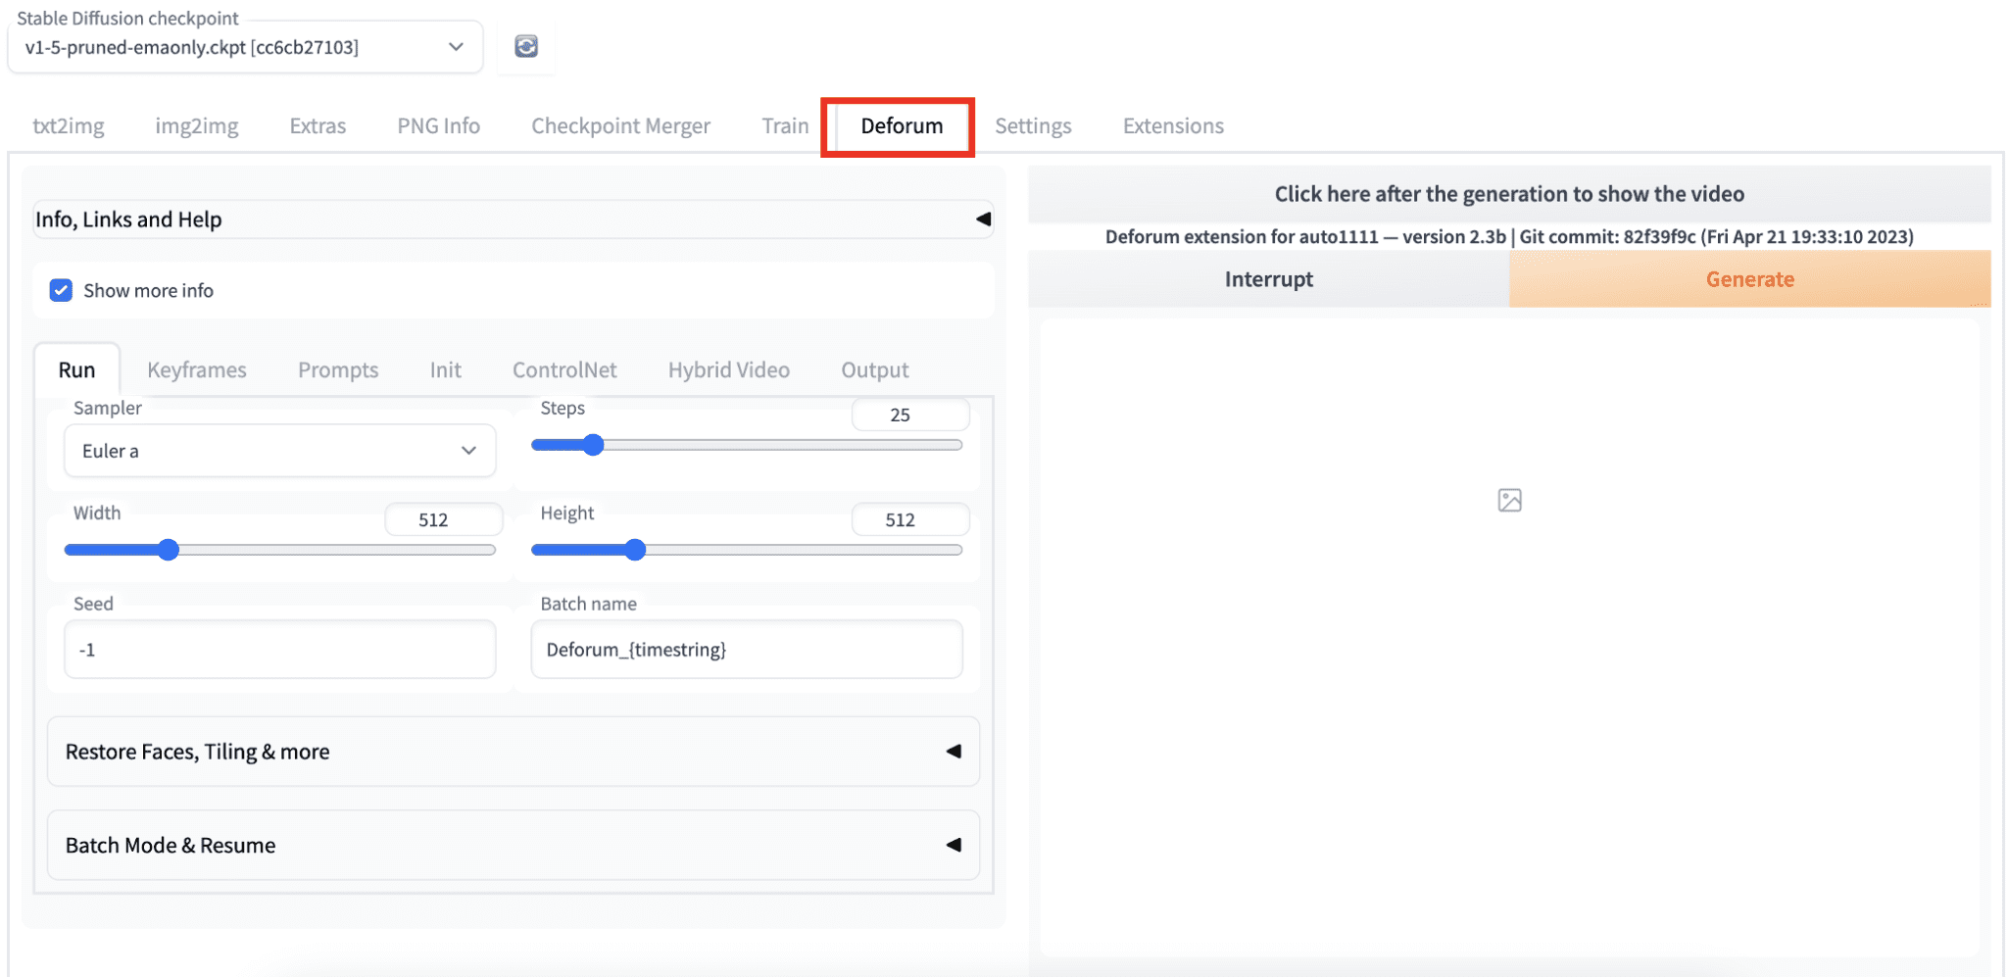
Task: Click the Width slider handle
Action: [169, 550]
